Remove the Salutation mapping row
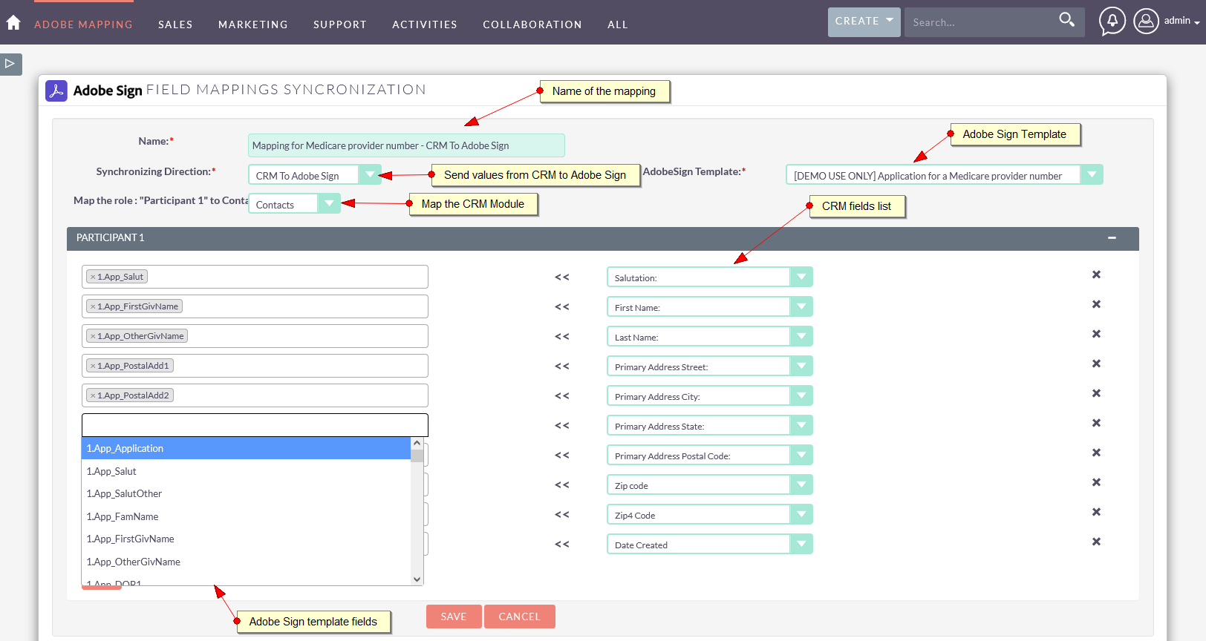The image size is (1206, 641). click(x=1096, y=275)
